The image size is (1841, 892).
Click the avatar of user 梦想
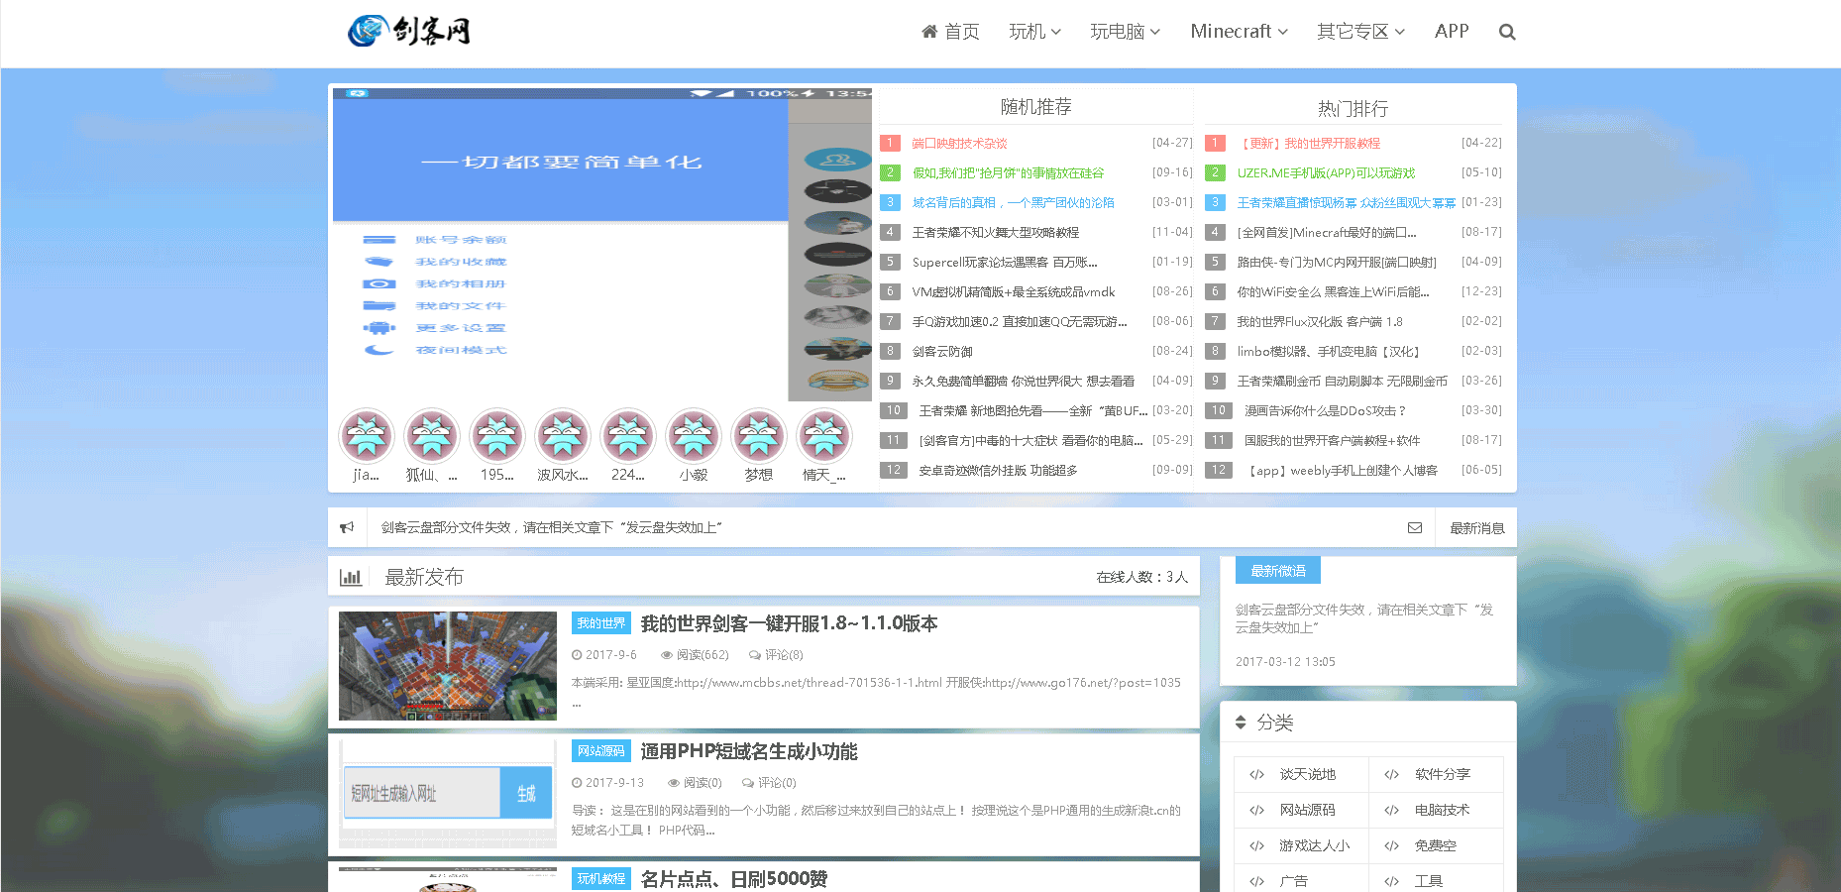tap(759, 435)
